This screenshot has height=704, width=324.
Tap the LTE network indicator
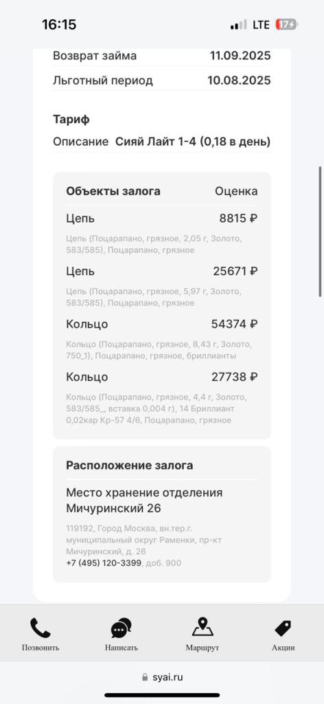point(262,25)
